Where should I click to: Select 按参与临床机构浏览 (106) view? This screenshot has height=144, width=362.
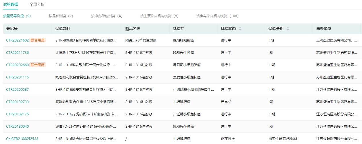click(x=217, y=16)
